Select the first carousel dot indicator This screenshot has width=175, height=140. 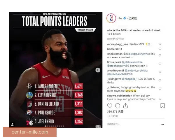click(x=46, y=126)
